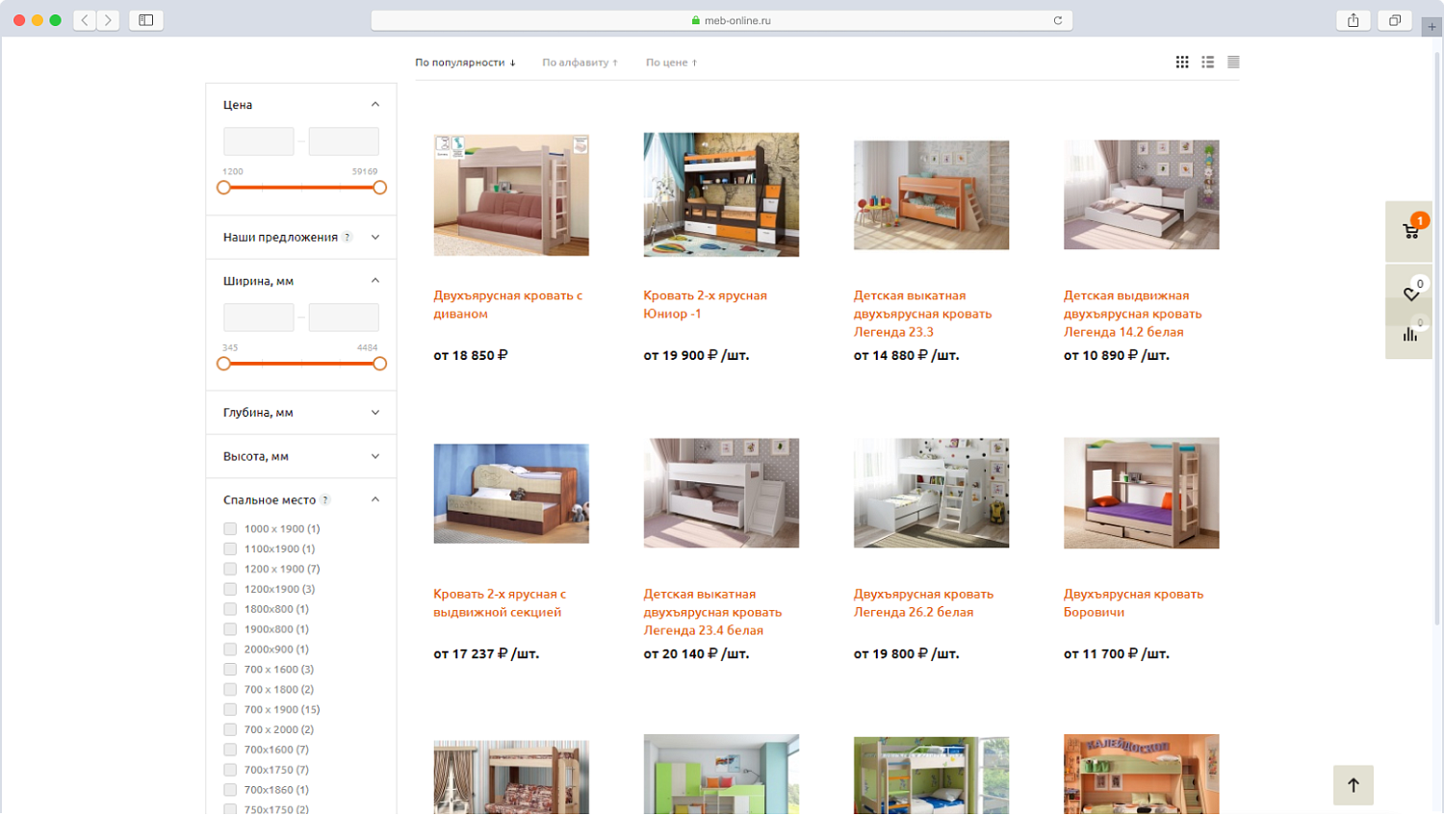1444x815 pixels.
Task: Check the 1000 x 1900 size filter
Action: pyautogui.click(x=230, y=529)
